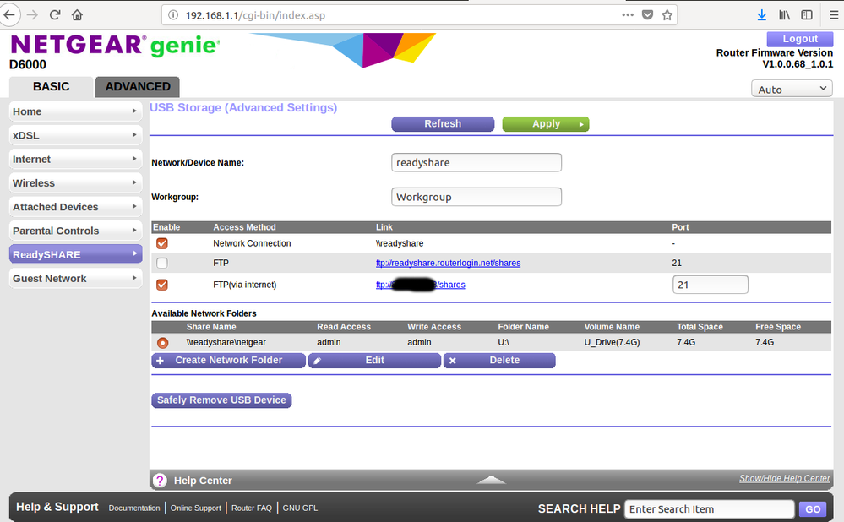Click the Help Center question mark icon
This screenshot has height=522, width=844.
(160, 480)
